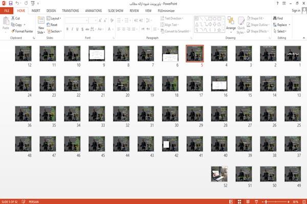Viewport: 307px width, 204px height.
Task: Justify the text
Action: (x=134, y=29)
